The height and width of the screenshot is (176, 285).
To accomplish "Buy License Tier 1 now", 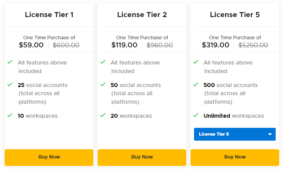I will coord(49,157).
